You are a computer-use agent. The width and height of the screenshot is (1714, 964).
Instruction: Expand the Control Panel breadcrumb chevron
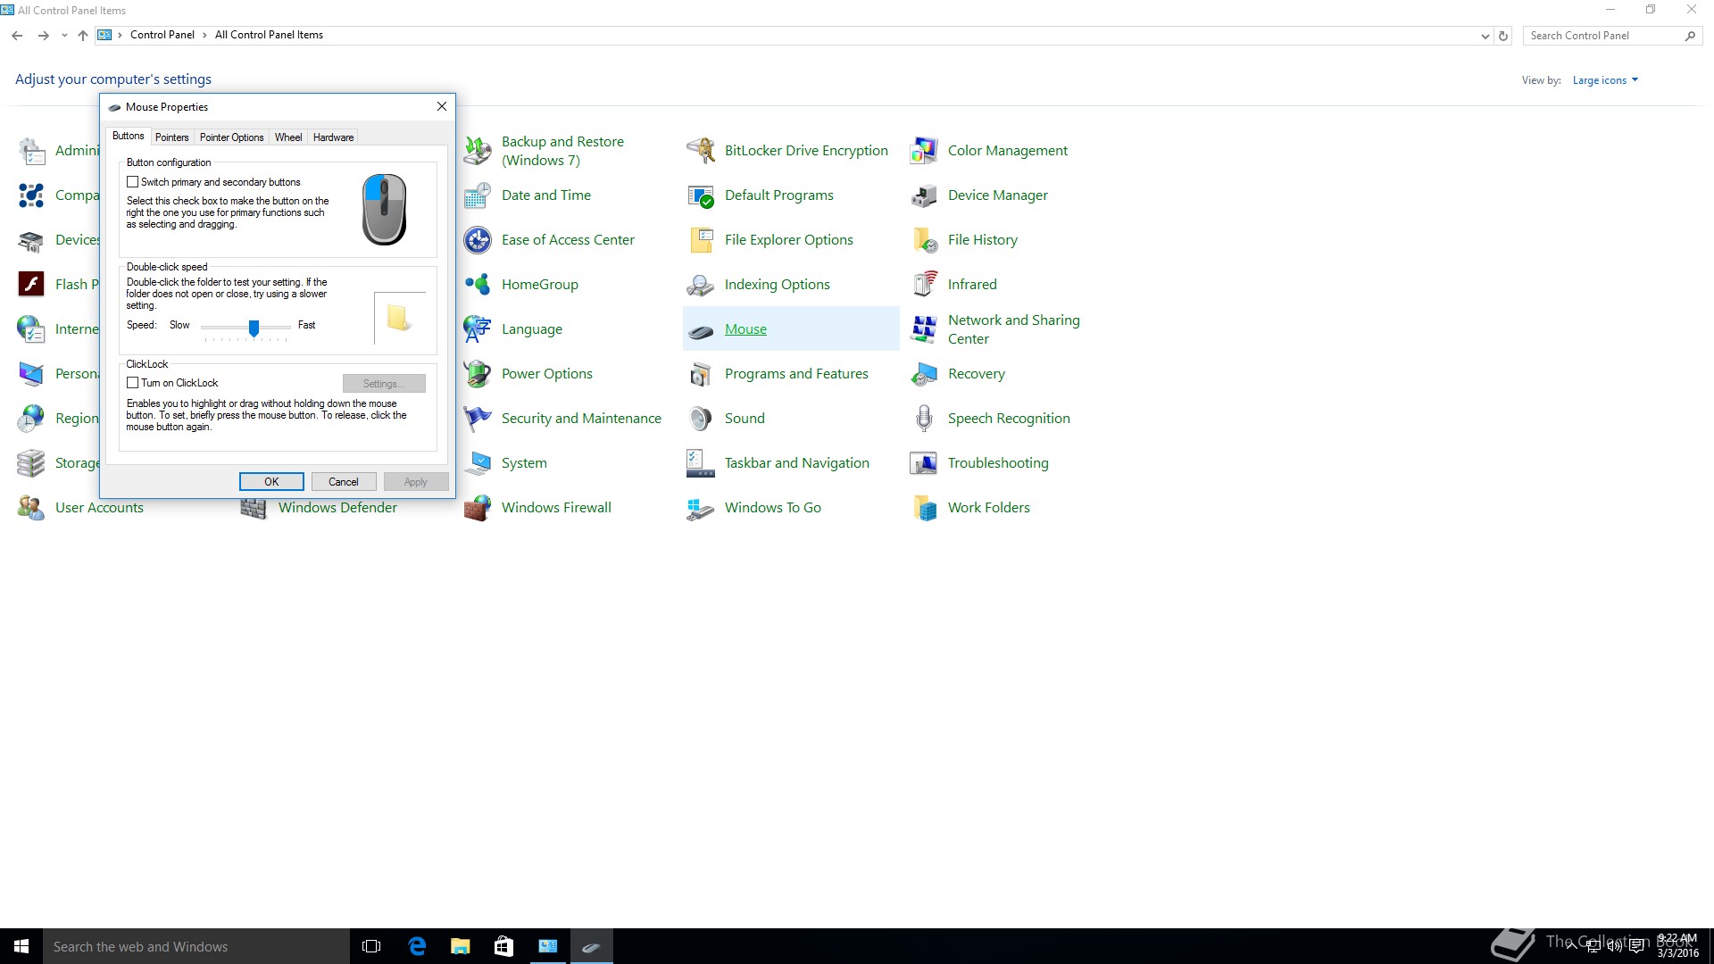pyautogui.click(x=204, y=36)
